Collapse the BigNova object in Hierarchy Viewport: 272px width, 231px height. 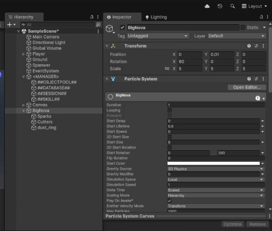(23, 111)
